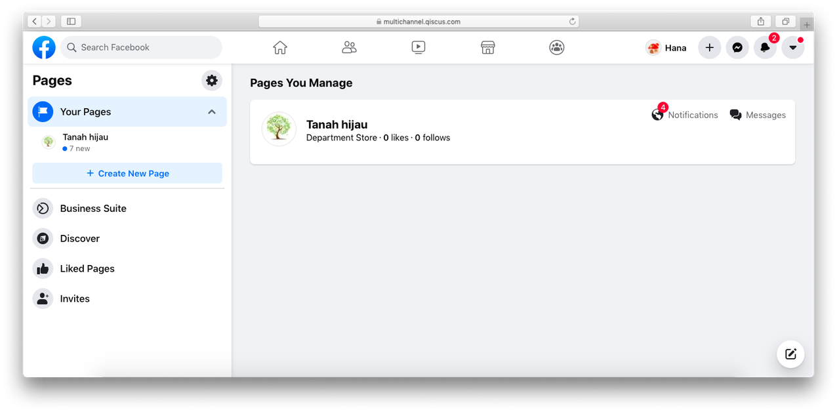Screen dimensions: 837x412
Task: Click Create New Page
Action: coord(127,173)
